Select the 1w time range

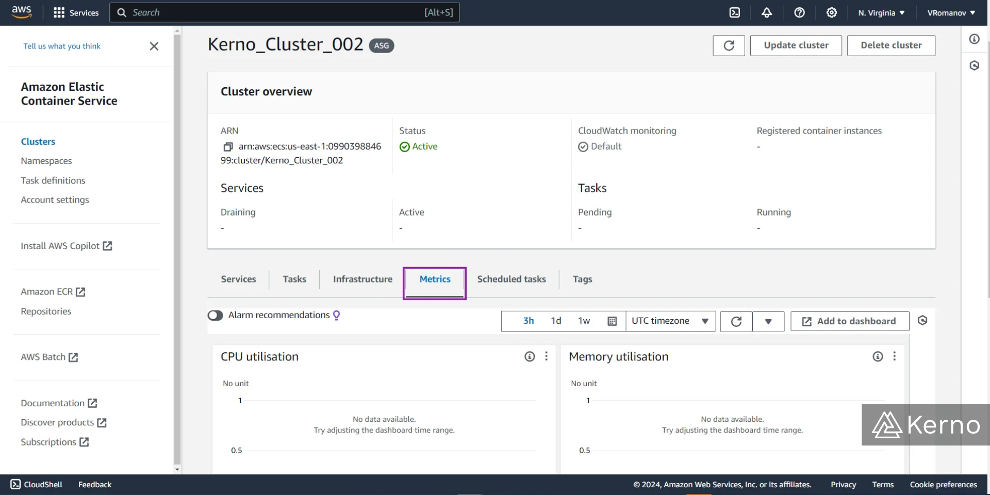pyautogui.click(x=584, y=321)
